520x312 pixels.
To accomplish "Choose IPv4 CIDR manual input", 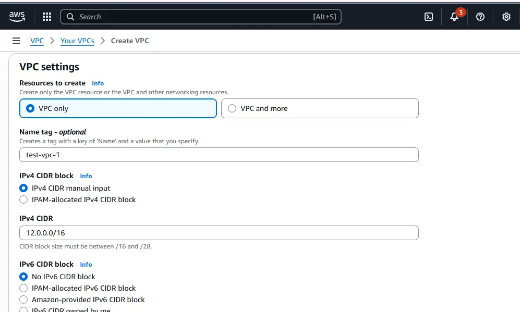I will pyautogui.click(x=65, y=188).
